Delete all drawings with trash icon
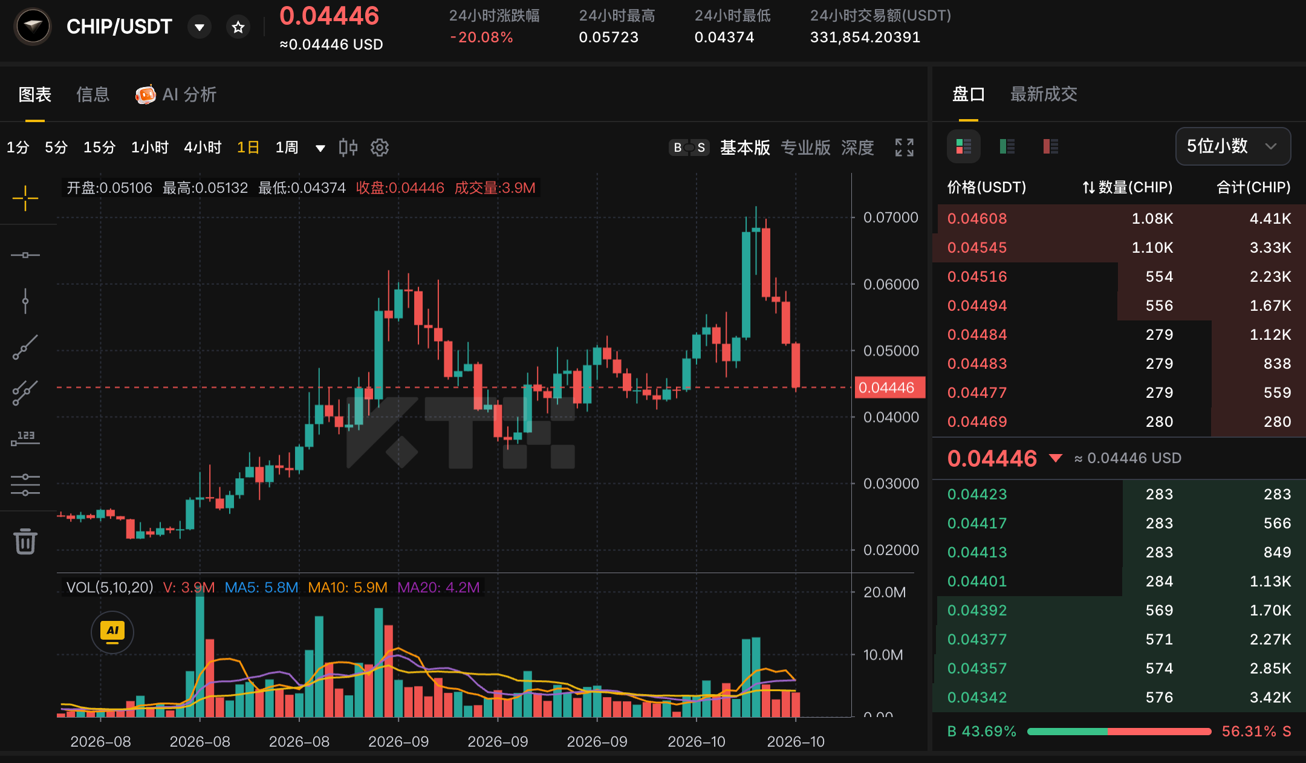1306x763 pixels. [x=25, y=541]
